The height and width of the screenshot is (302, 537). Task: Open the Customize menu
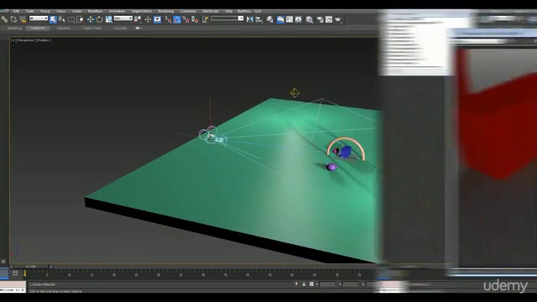[x=188, y=11]
